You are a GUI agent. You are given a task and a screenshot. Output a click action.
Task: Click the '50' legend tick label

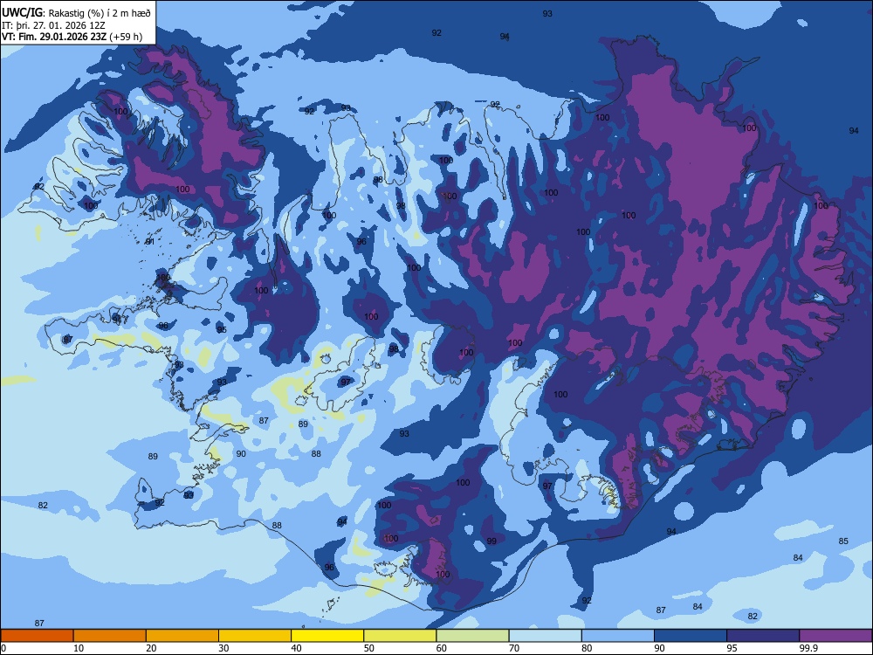(368, 648)
